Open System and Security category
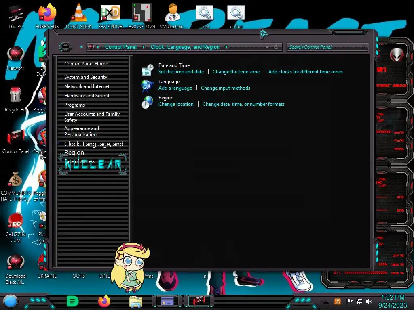This screenshot has width=414, height=310. (86, 77)
